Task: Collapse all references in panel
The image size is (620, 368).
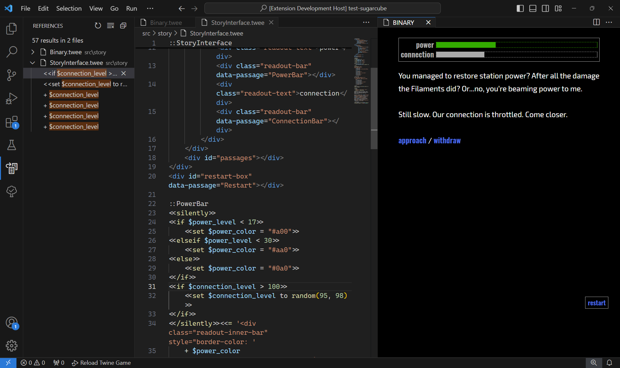Action: tap(123, 26)
